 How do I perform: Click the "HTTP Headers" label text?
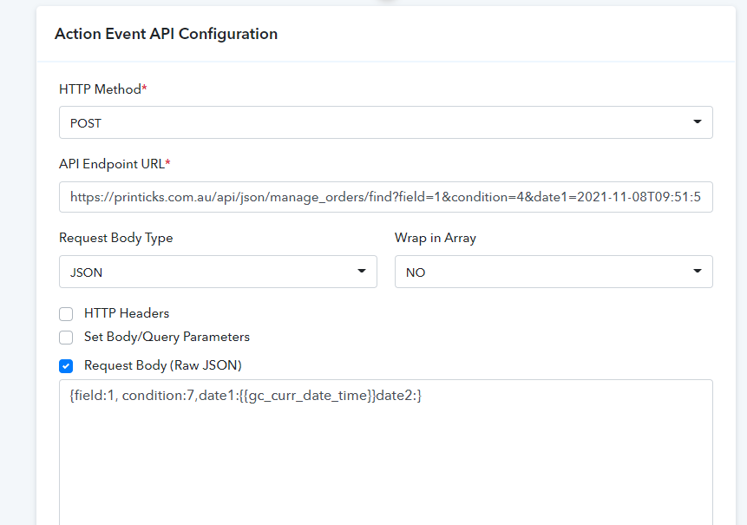127,313
